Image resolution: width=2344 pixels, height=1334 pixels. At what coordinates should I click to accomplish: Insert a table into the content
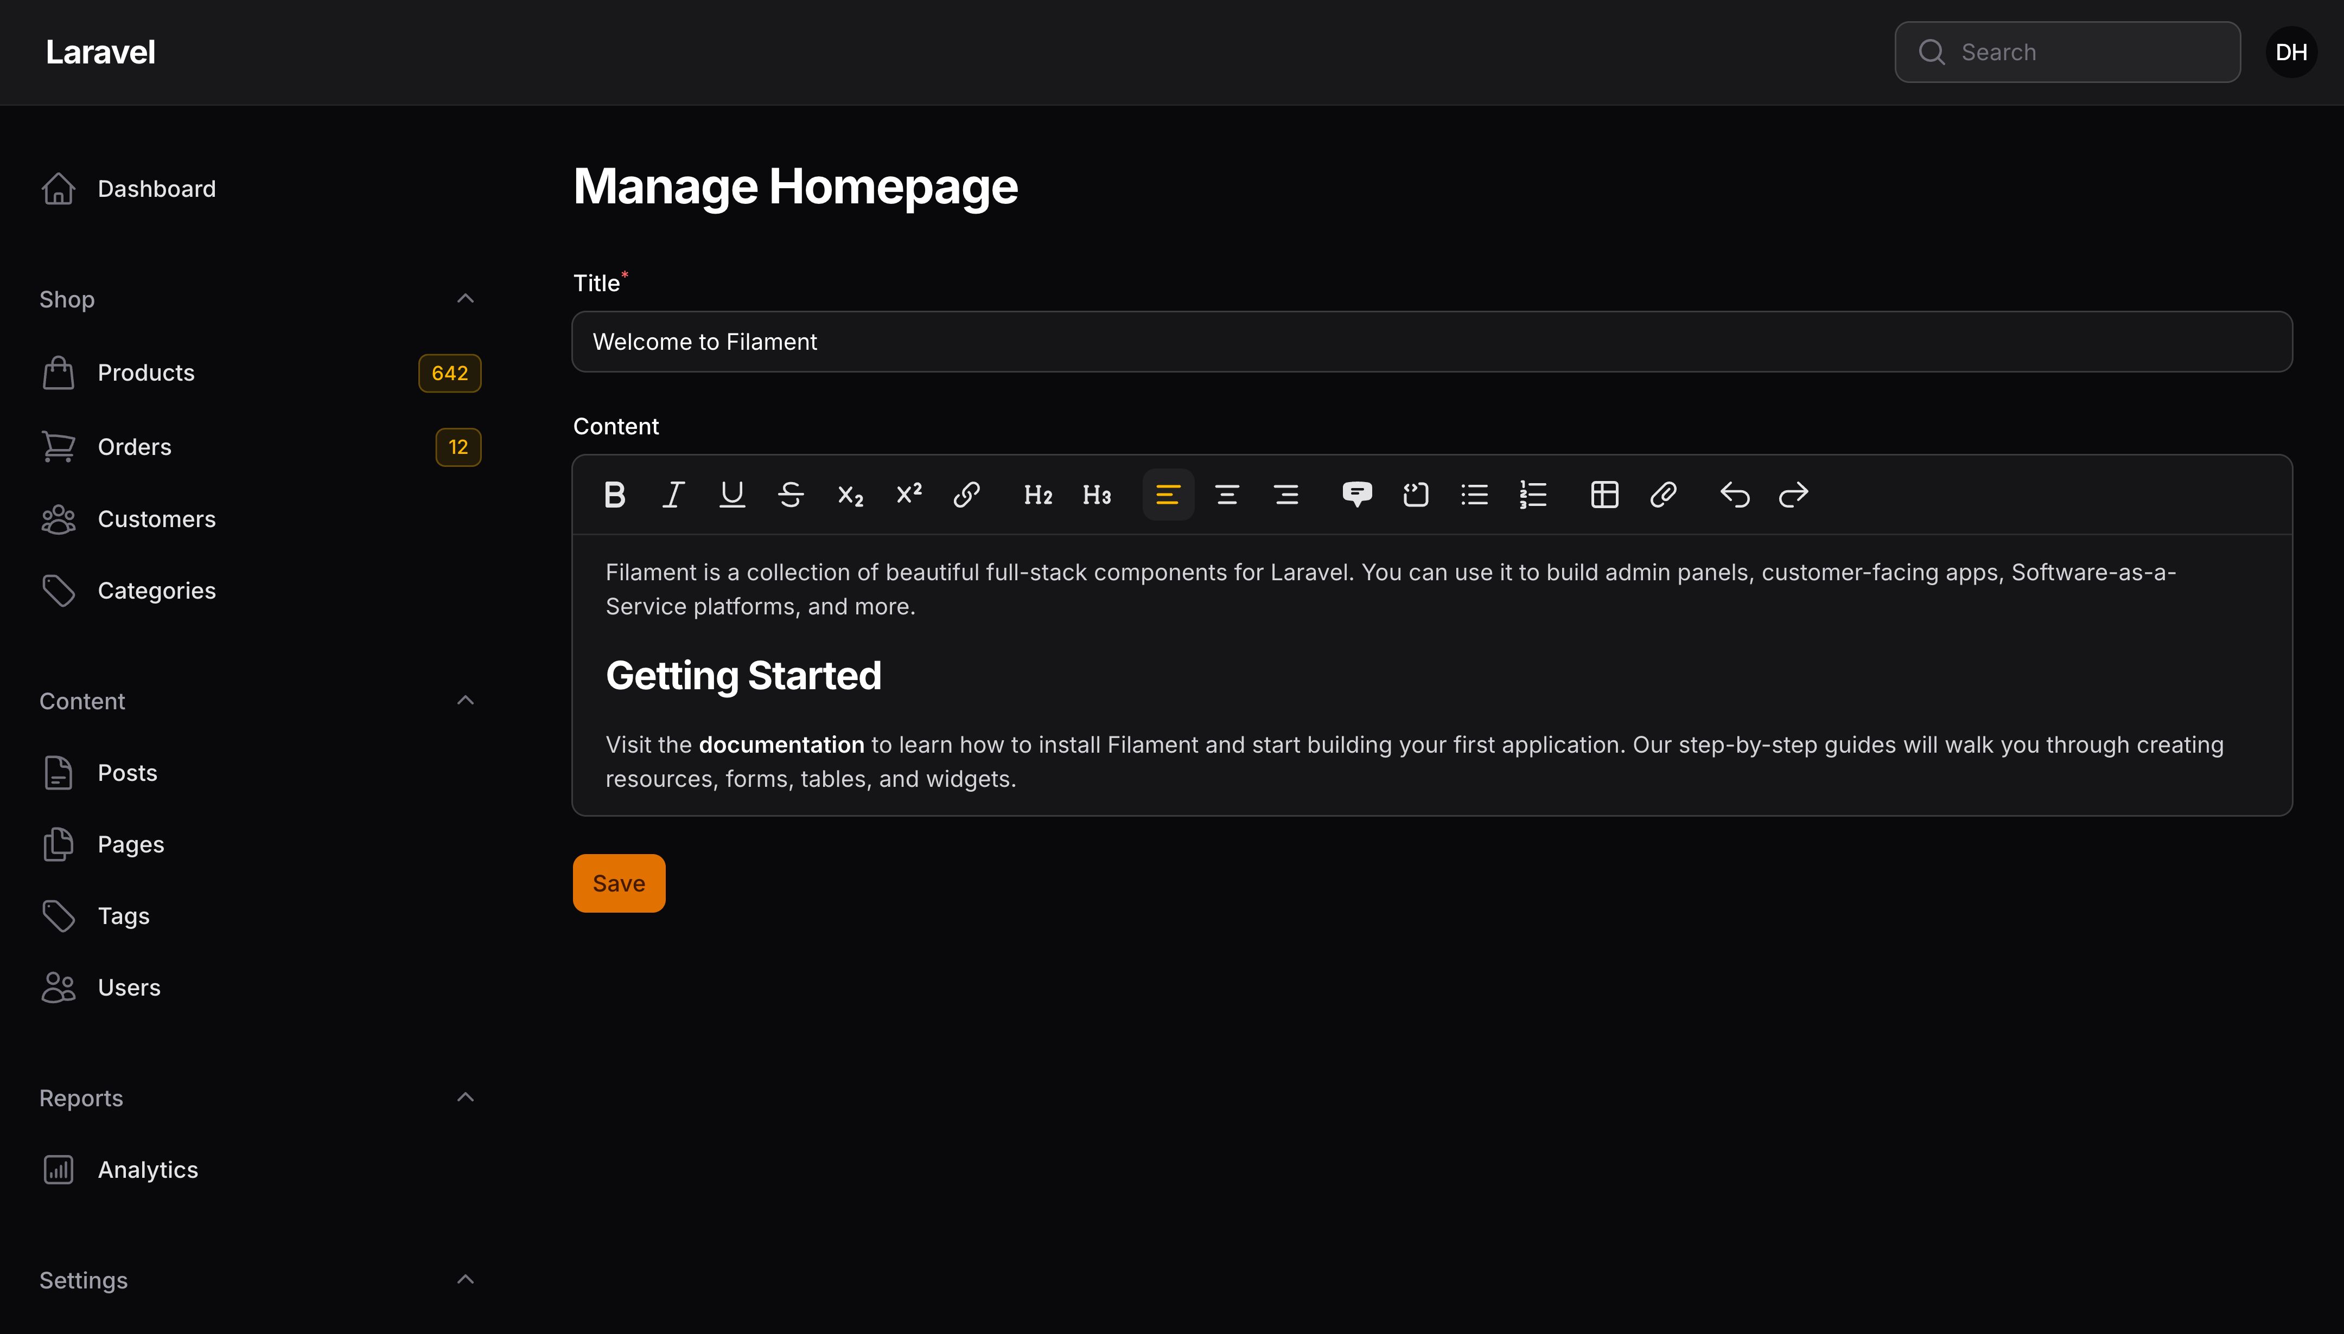click(1604, 495)
